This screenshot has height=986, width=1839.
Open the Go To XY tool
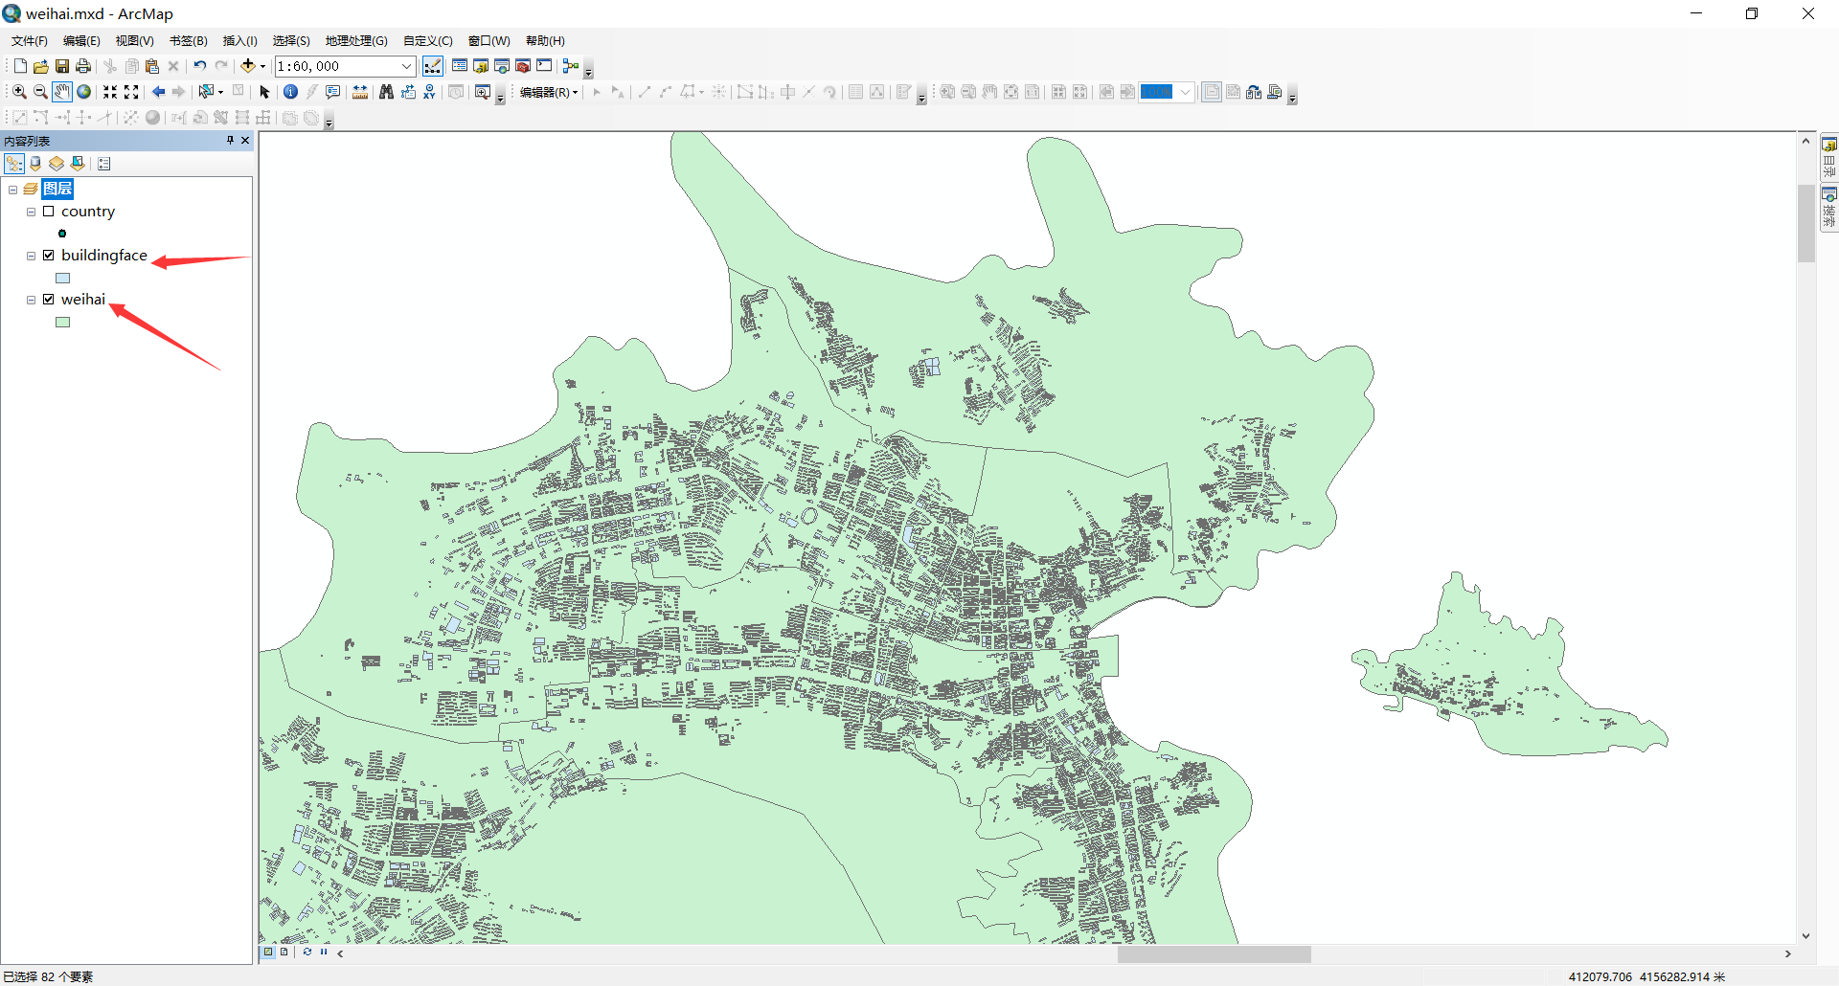429,92
